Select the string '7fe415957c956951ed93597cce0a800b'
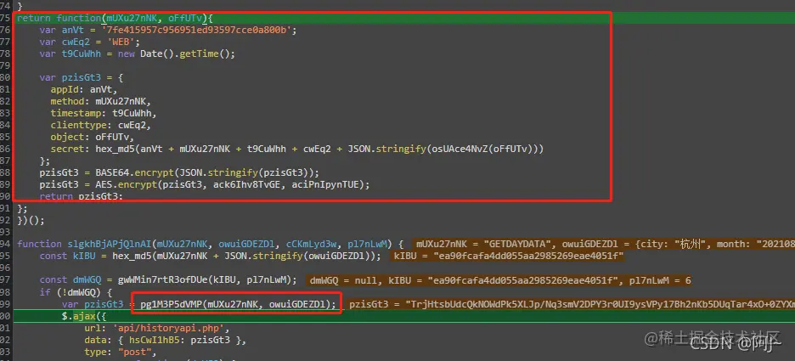 (x=198, y=30)
